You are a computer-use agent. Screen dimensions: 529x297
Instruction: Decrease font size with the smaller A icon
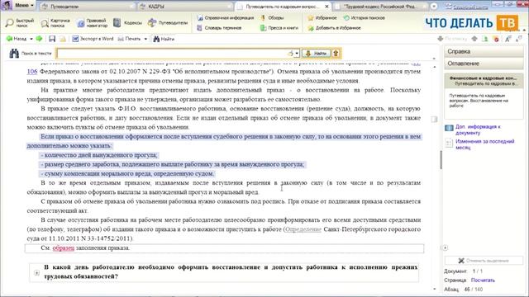click(x=519, y=39)
